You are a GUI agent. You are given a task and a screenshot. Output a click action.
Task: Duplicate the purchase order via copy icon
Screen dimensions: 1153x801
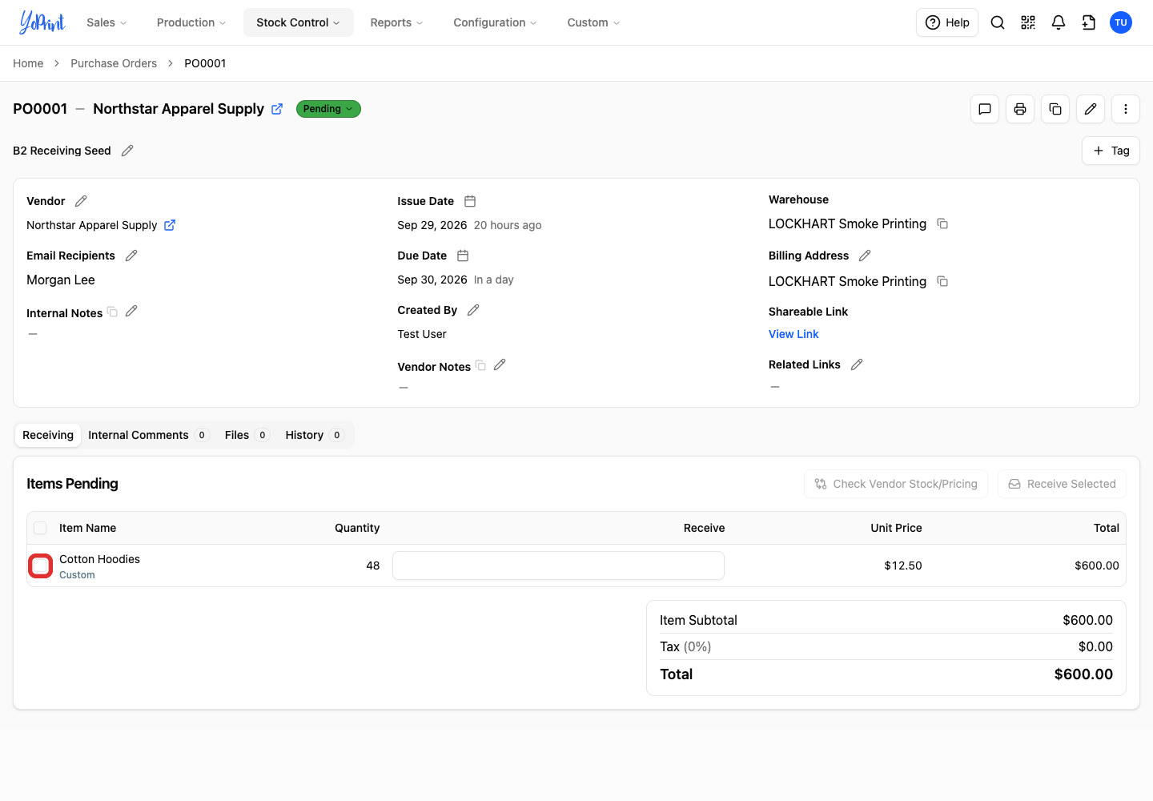point(1055,109)
